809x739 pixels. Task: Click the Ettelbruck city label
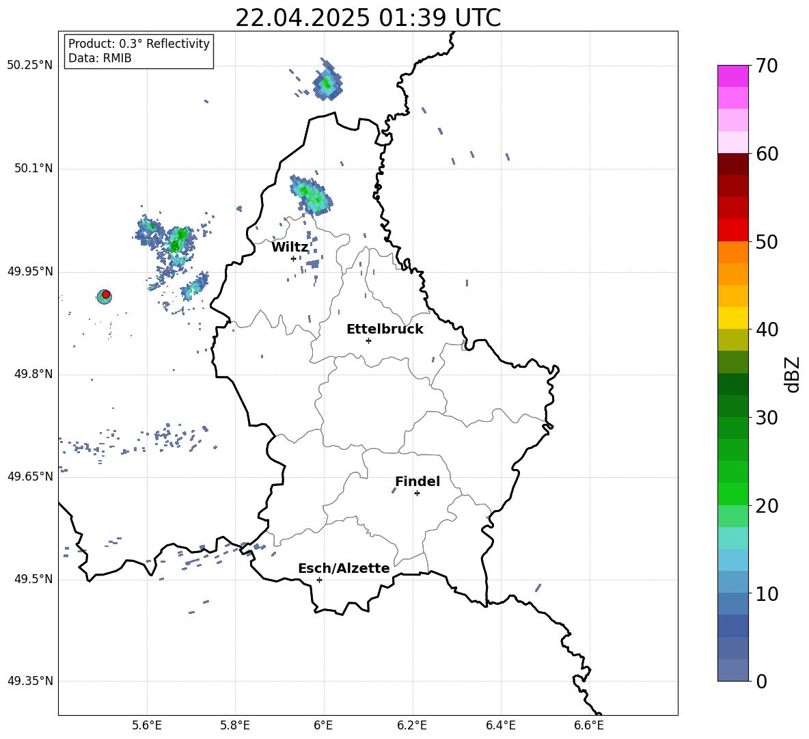click(x=385, y=330)
